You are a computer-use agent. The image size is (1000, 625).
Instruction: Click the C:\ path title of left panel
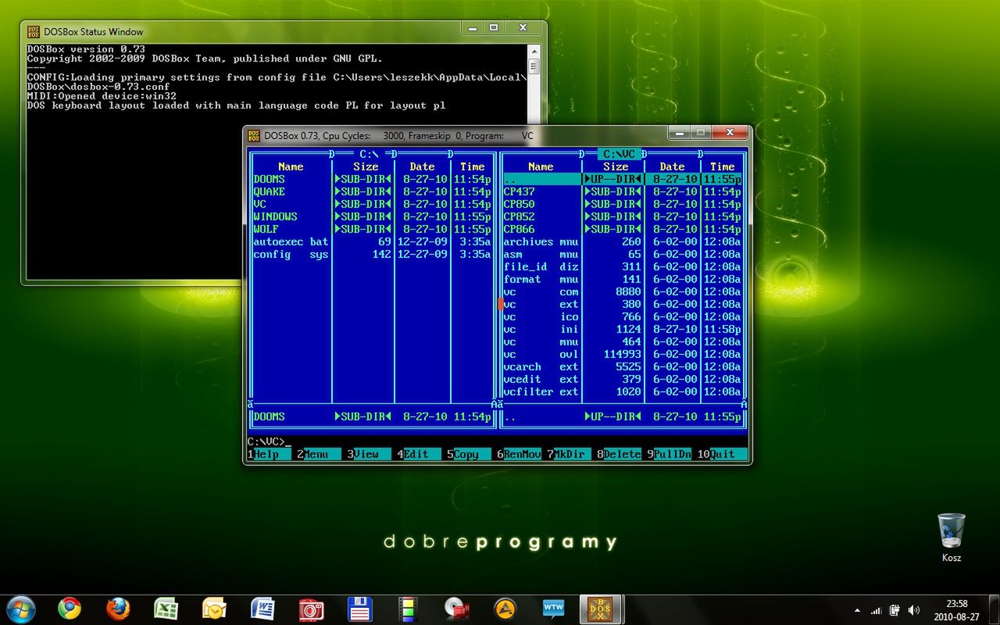(369, 154)
